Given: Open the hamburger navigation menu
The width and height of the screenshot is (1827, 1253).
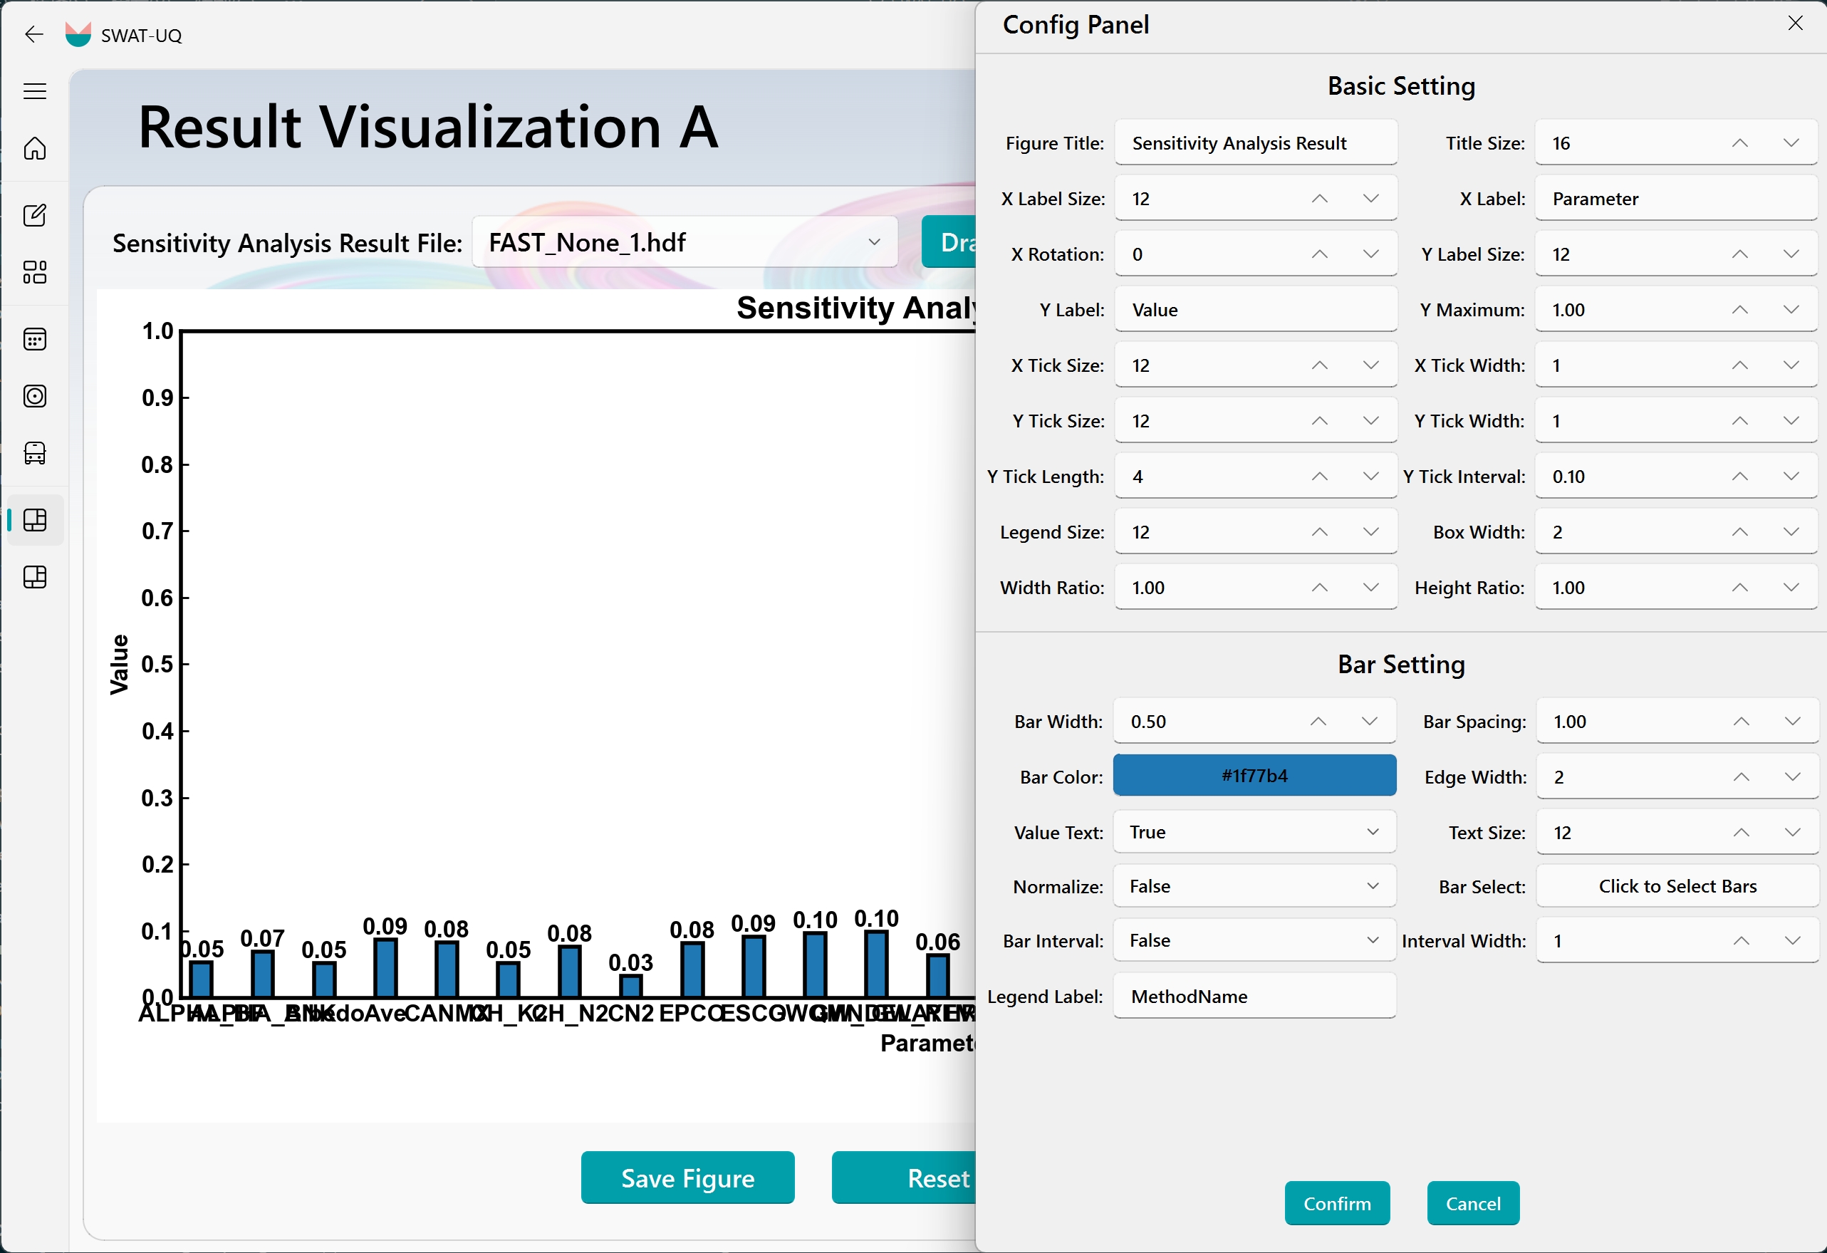Looking at the screenshot, I should click(35, 91).
